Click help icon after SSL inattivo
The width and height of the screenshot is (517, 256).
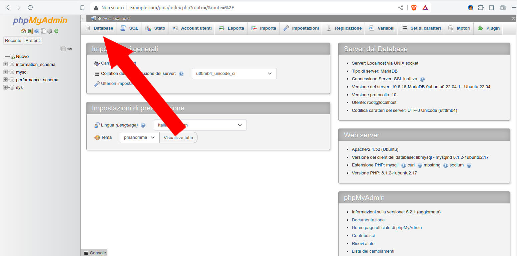click(x=422, y=79)
